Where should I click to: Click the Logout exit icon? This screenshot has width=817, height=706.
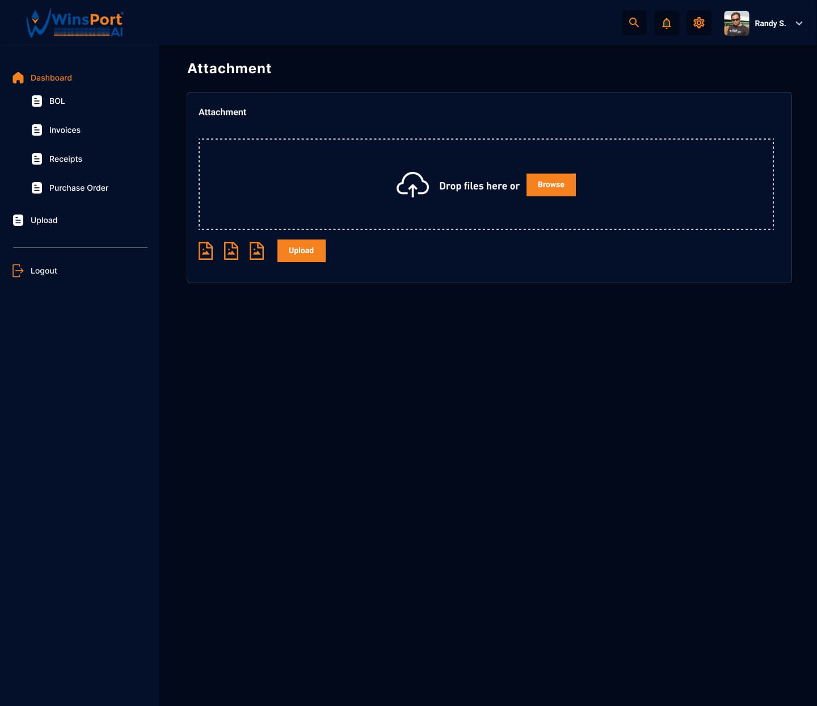point(18,271)
